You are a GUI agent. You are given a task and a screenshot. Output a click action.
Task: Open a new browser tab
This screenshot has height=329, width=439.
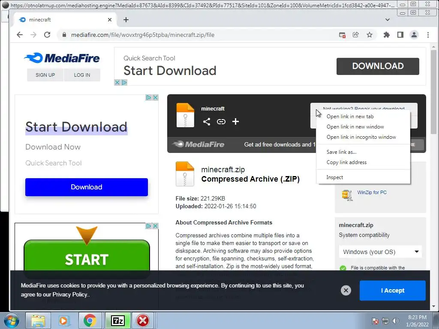pos(126,20)
